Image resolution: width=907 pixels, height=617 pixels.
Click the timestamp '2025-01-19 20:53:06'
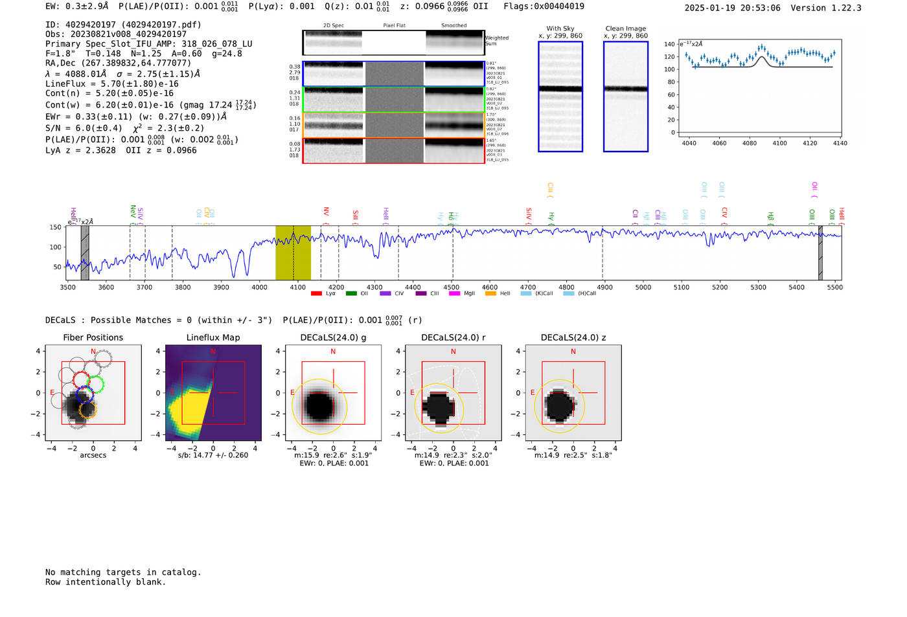point(733,8)
